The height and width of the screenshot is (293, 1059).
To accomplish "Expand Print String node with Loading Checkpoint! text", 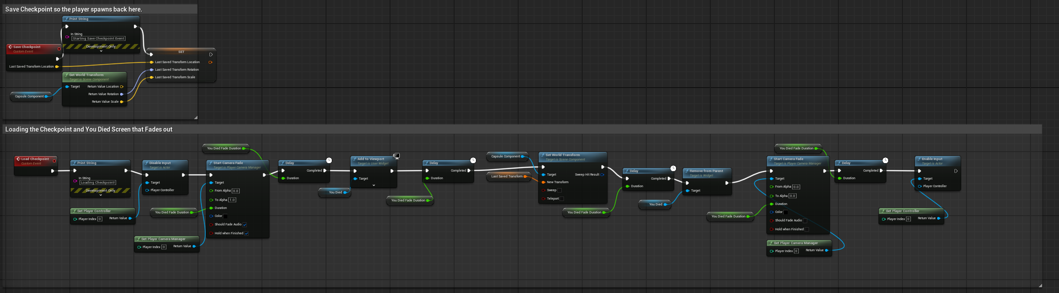I will [x=101, y=195].
